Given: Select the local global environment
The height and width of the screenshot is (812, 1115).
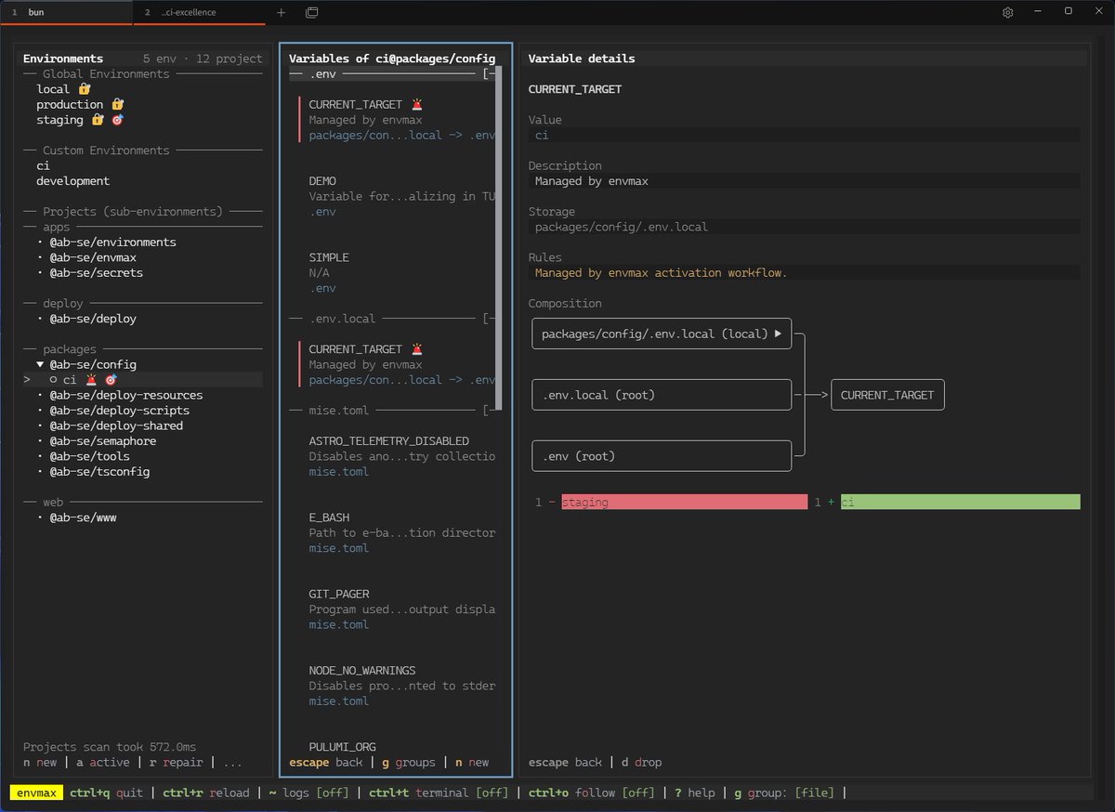Looking at the screenshot, I should (53, 89).
